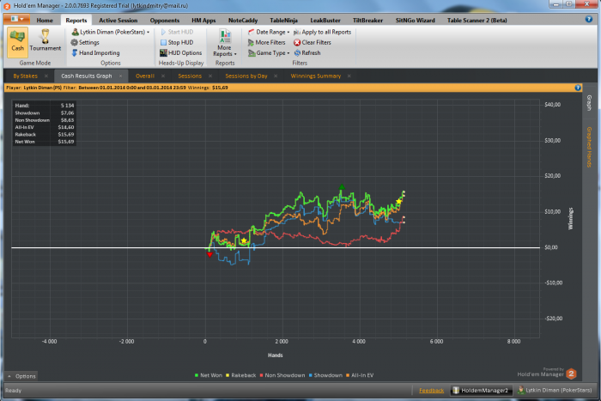The height and width of the screenshot is (401, 601).
Task: Click HoldemManager2 status bar button
Action: pos(481,390)
